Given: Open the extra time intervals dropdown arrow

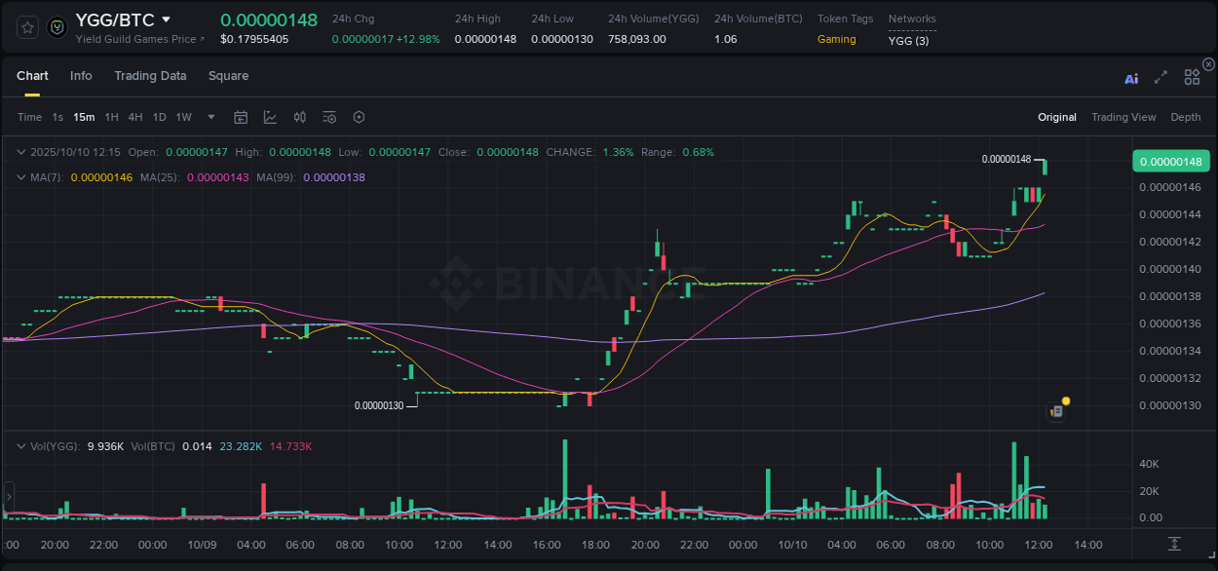Looking at the screenshot, I should 210,116.
